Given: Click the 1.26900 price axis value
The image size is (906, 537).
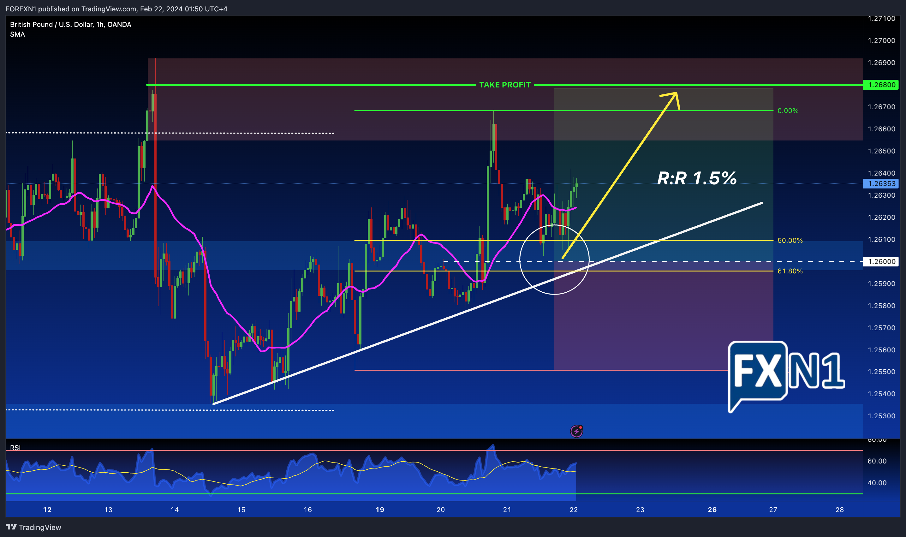Looking at the screenshot, I should (881, 63).
